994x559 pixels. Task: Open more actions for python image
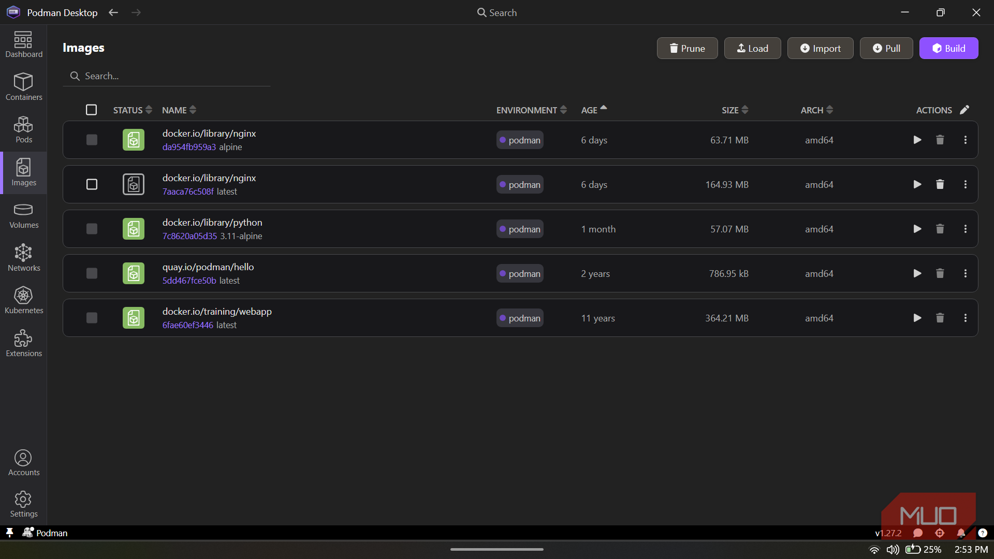(x=966, y=229)
